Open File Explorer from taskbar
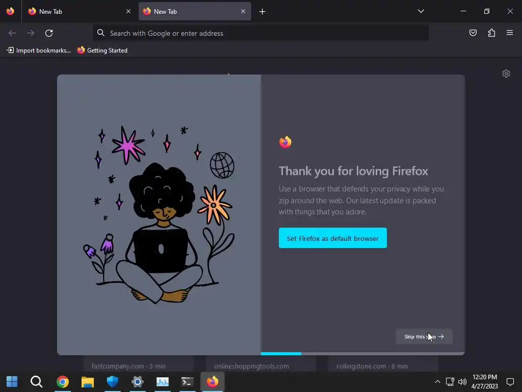522x392 pixels. (x=87, y=382)
